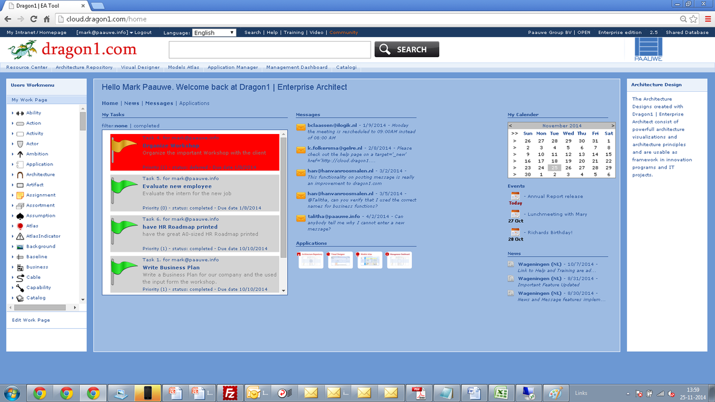Click the Logout link
The image size is (715, 402).
tap(143, 33)
